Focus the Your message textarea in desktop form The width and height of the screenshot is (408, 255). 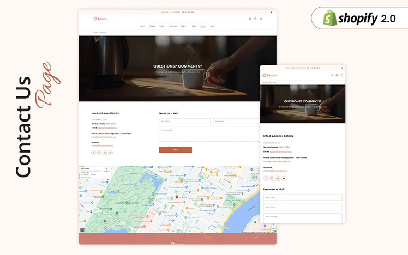pos(209,134)
